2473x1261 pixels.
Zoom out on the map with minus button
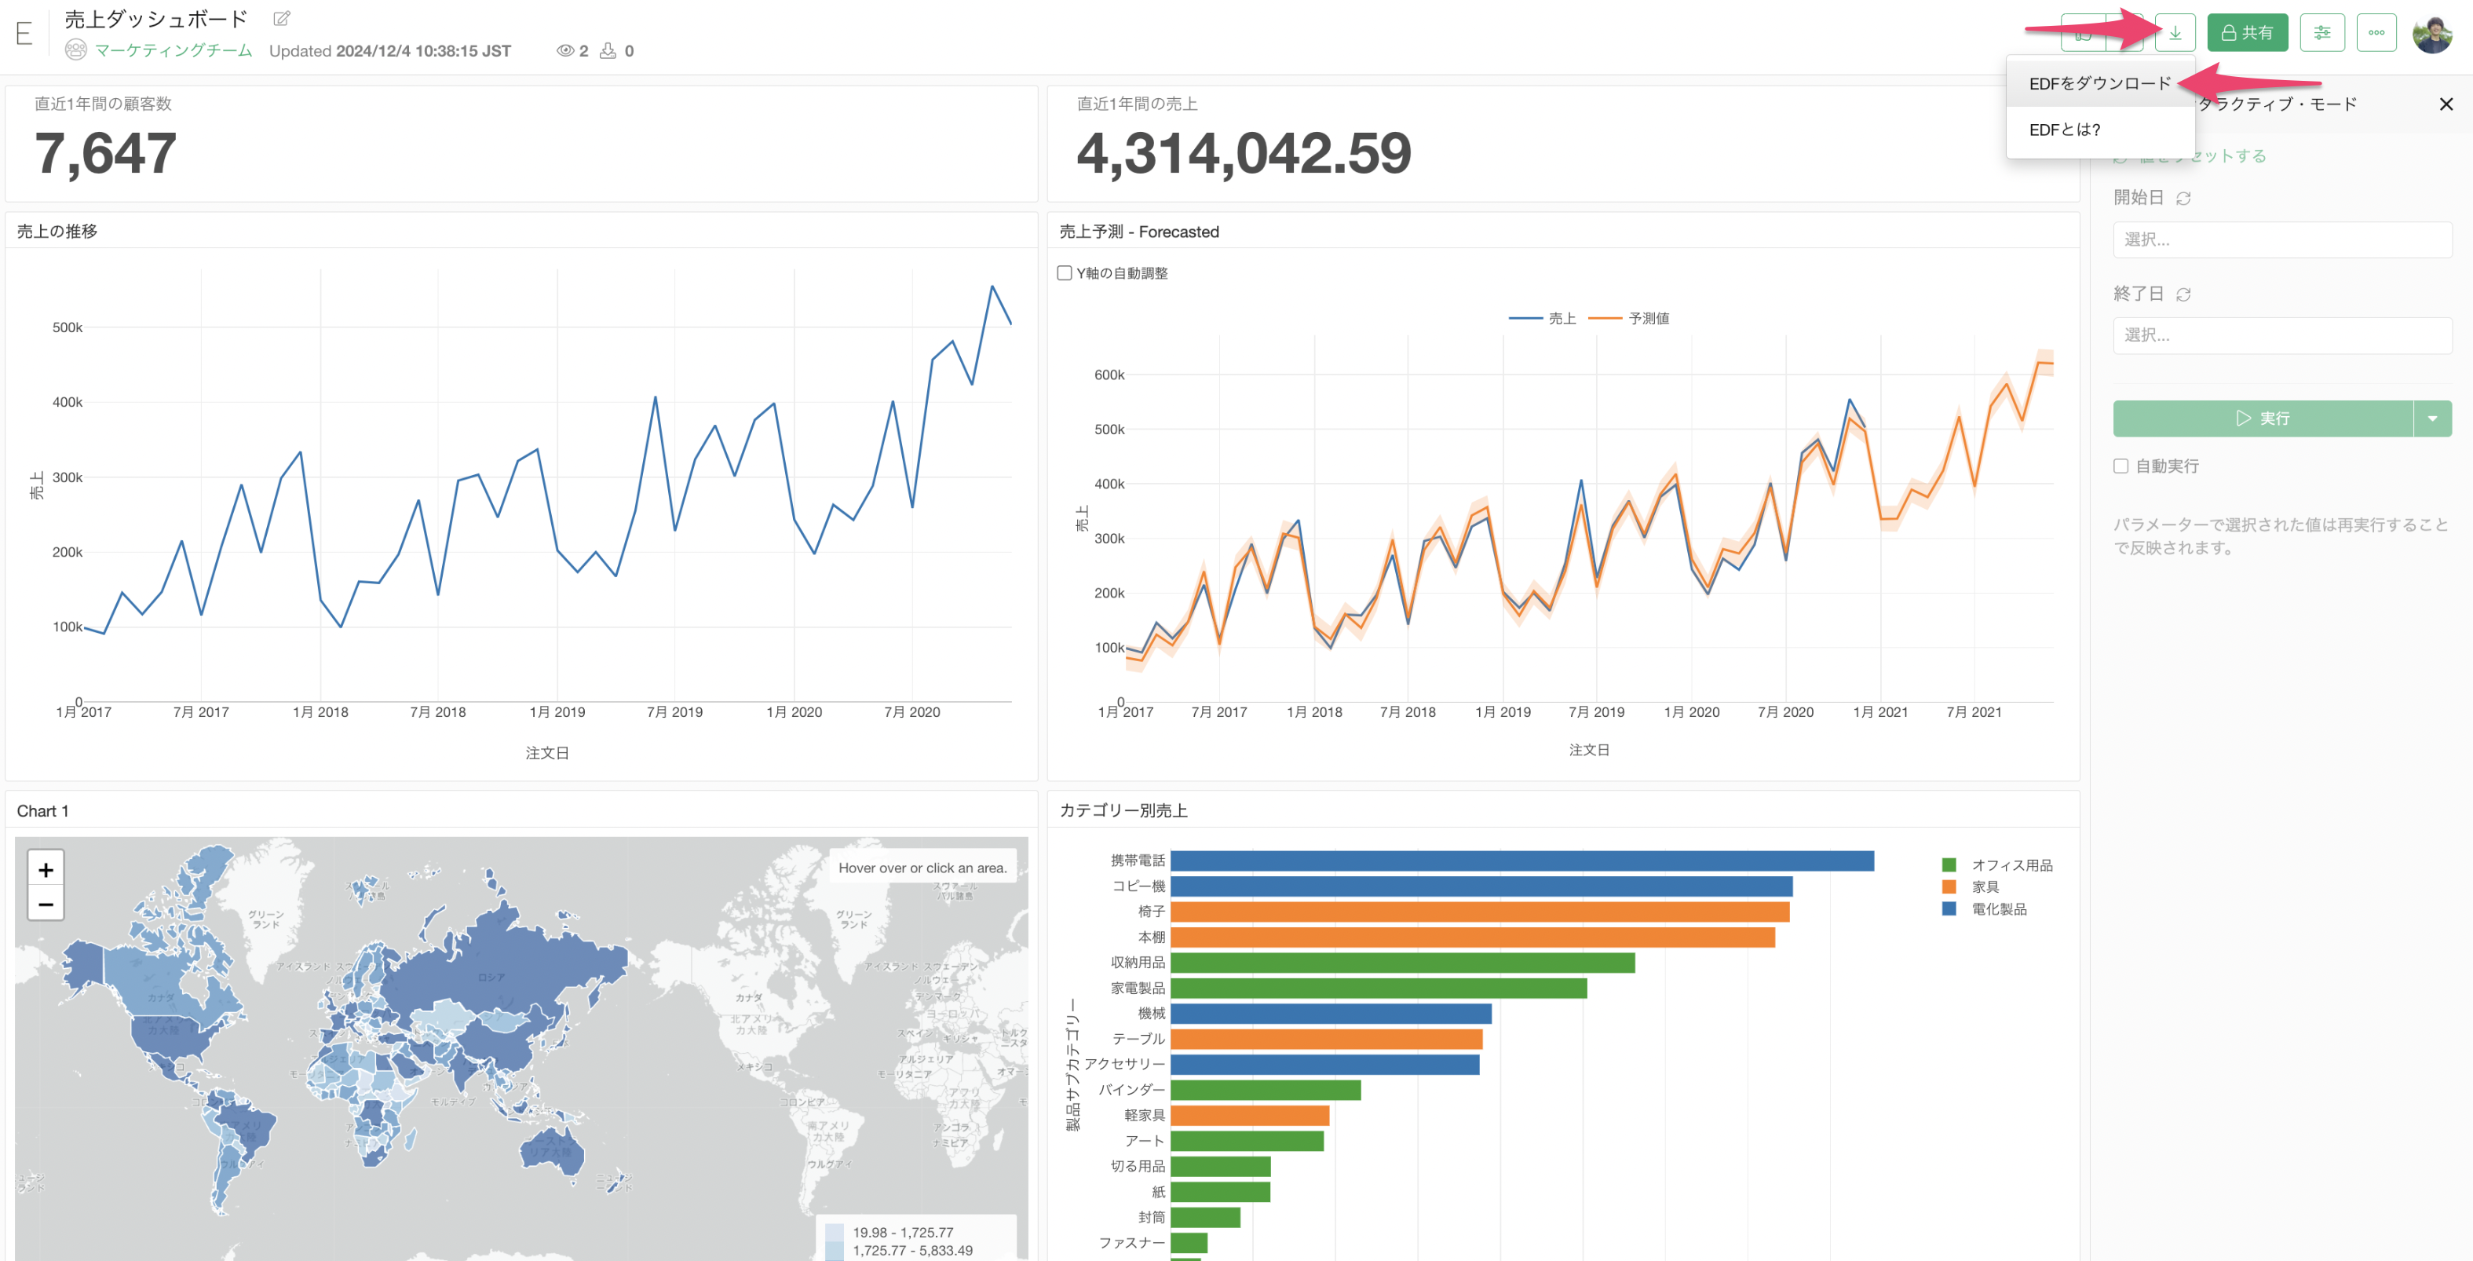45,904
